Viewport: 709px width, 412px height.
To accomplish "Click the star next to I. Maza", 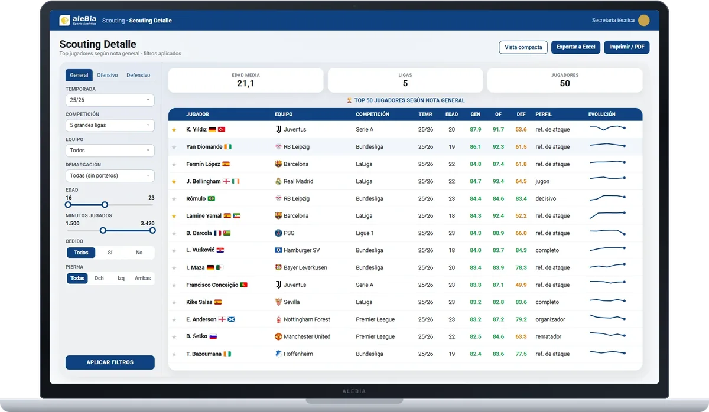I will (x=174, y=268).
